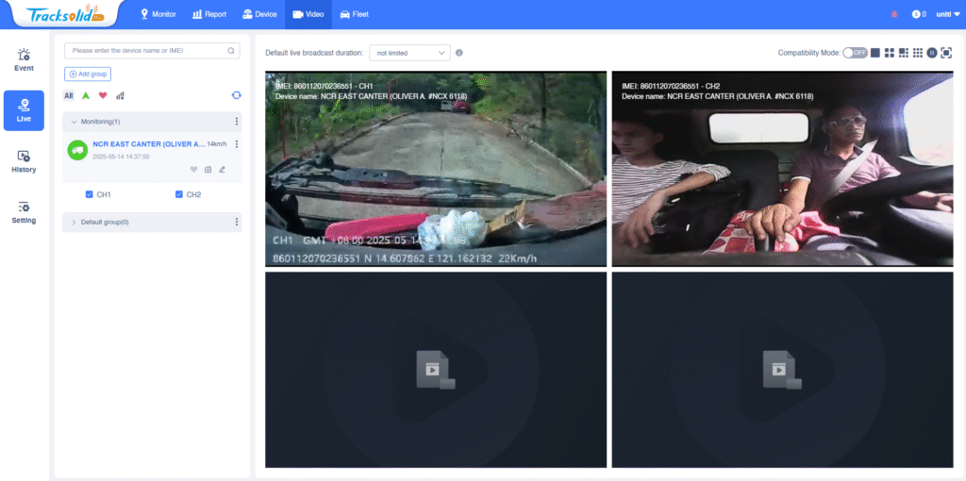Click the Add group button

(88, 74)
